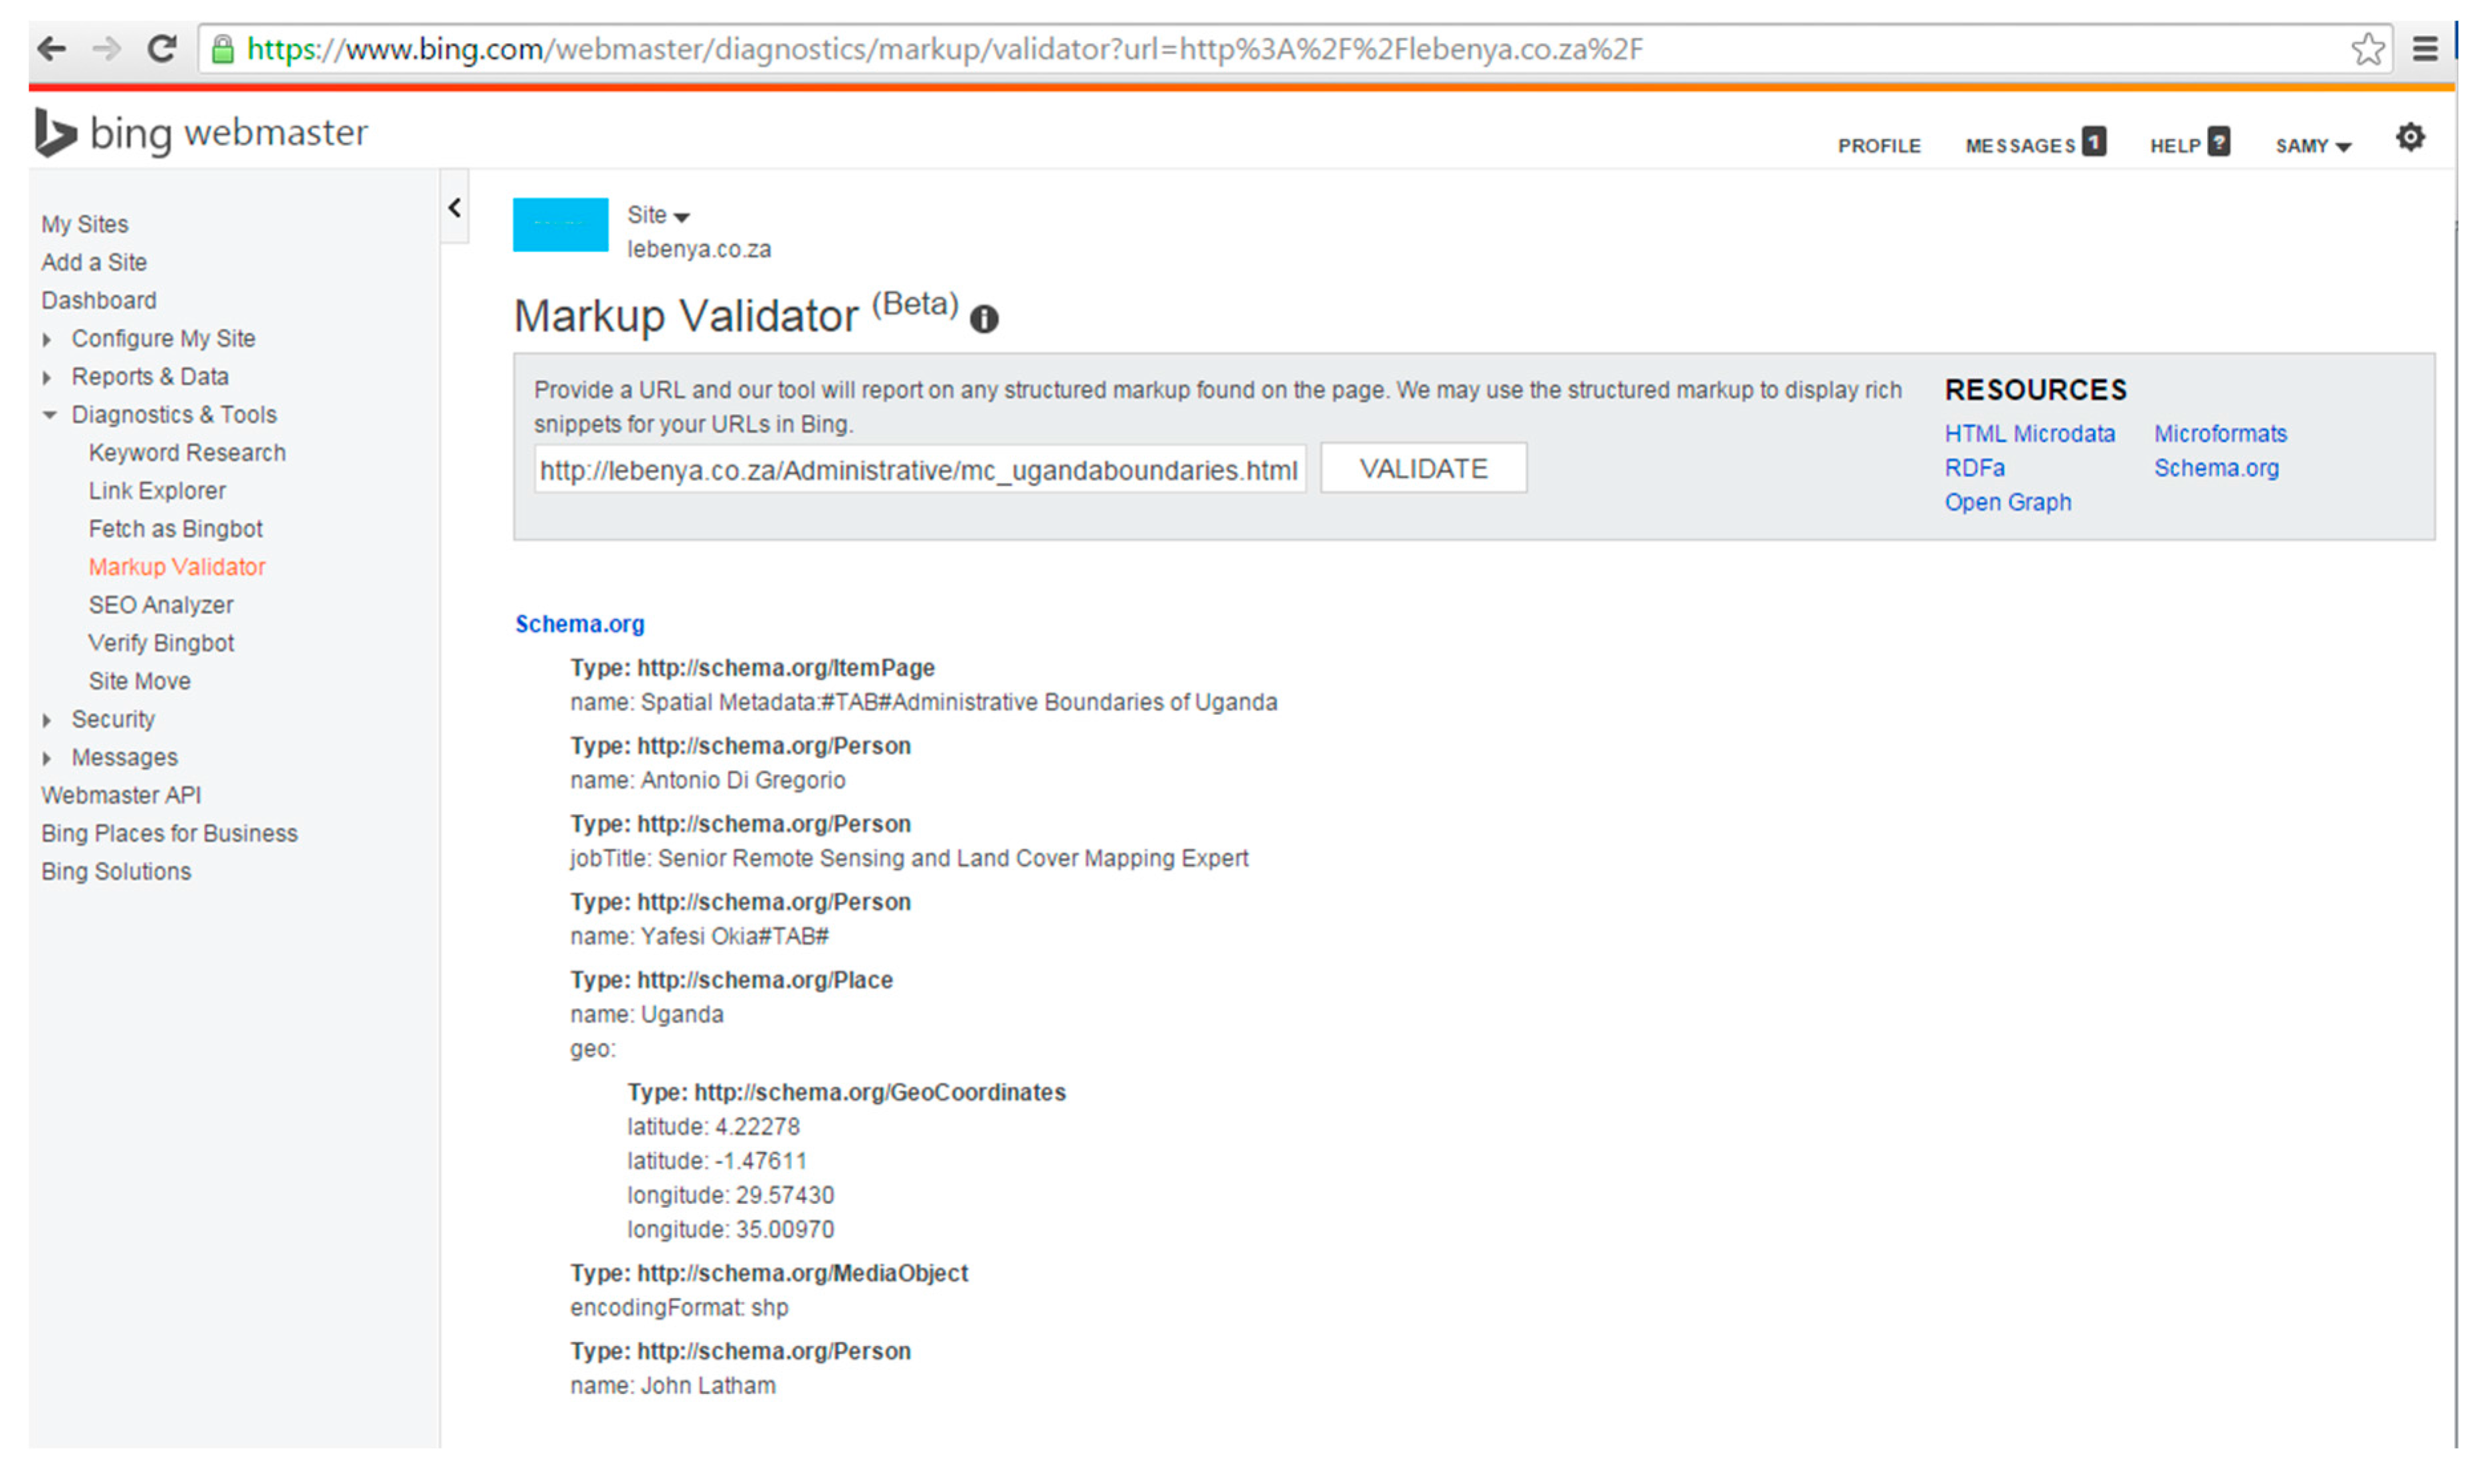
Task: Collapse the sidebar with chevron arrow
Action: click(454, 207)
